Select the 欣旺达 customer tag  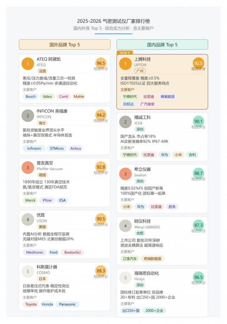pyautogui.click(x=129, y=104)
